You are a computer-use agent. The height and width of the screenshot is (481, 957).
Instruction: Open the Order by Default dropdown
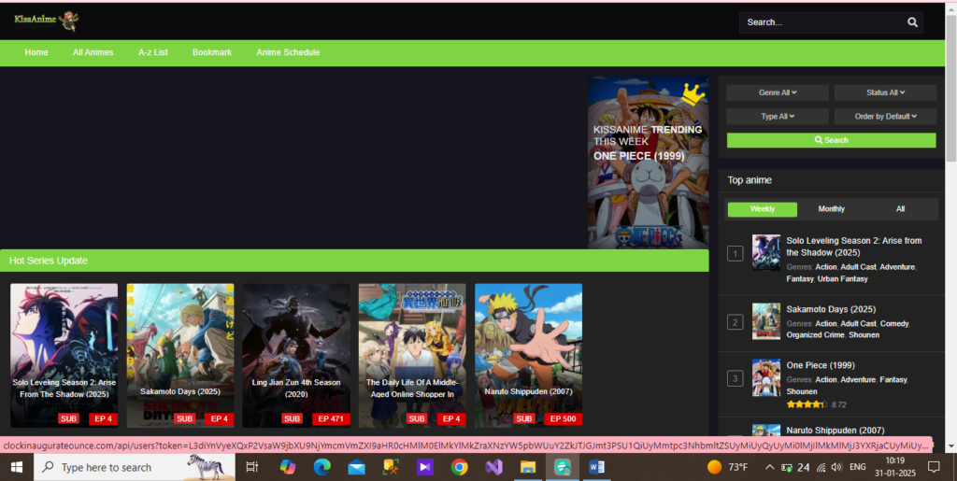pyautogui.click(x=885, y=117)
